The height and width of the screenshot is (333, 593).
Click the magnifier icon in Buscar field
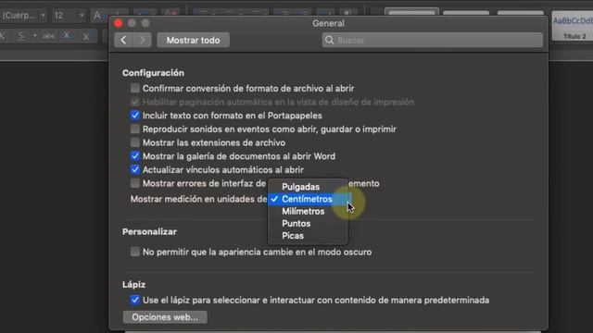[330, 40]
